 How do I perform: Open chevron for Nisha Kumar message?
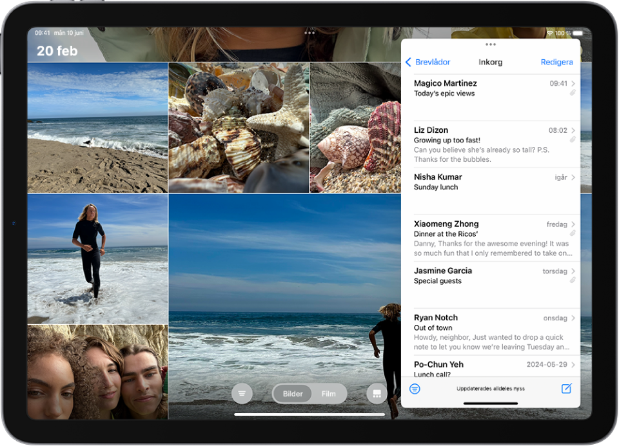tap(573, 177)
